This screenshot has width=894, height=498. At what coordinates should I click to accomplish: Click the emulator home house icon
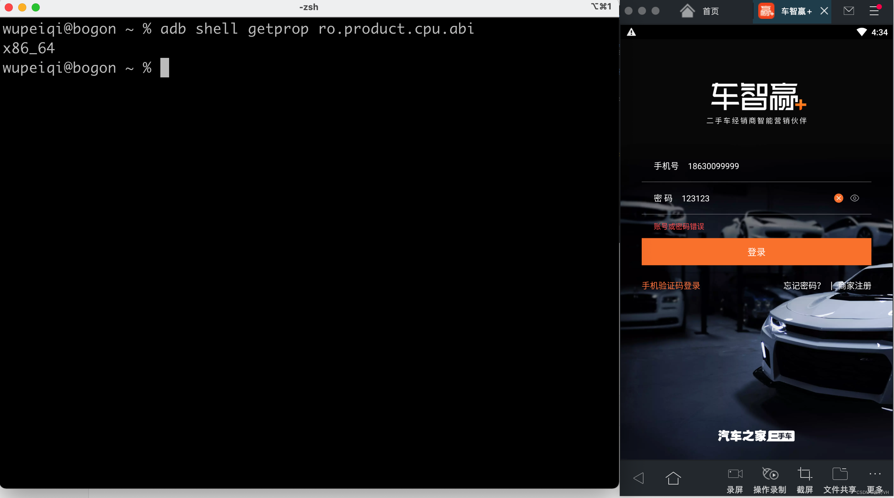click(x=687, y=11)
